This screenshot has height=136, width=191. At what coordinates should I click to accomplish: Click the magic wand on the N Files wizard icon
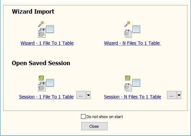[x=127, y=24]
